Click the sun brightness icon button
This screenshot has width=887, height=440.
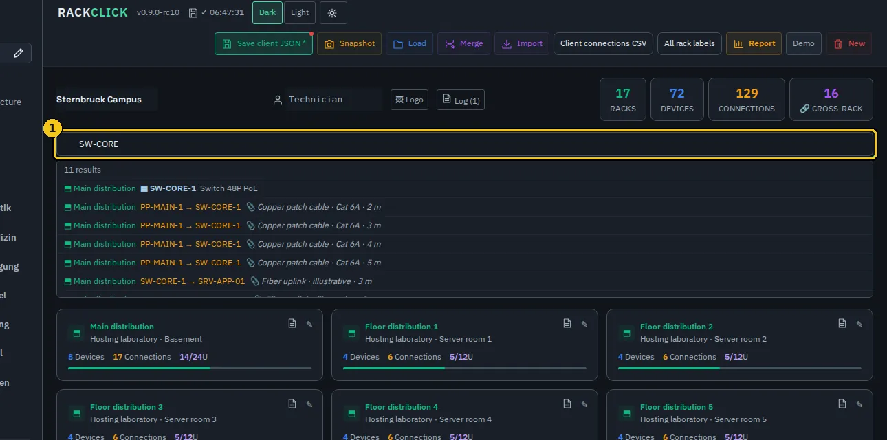333,13
